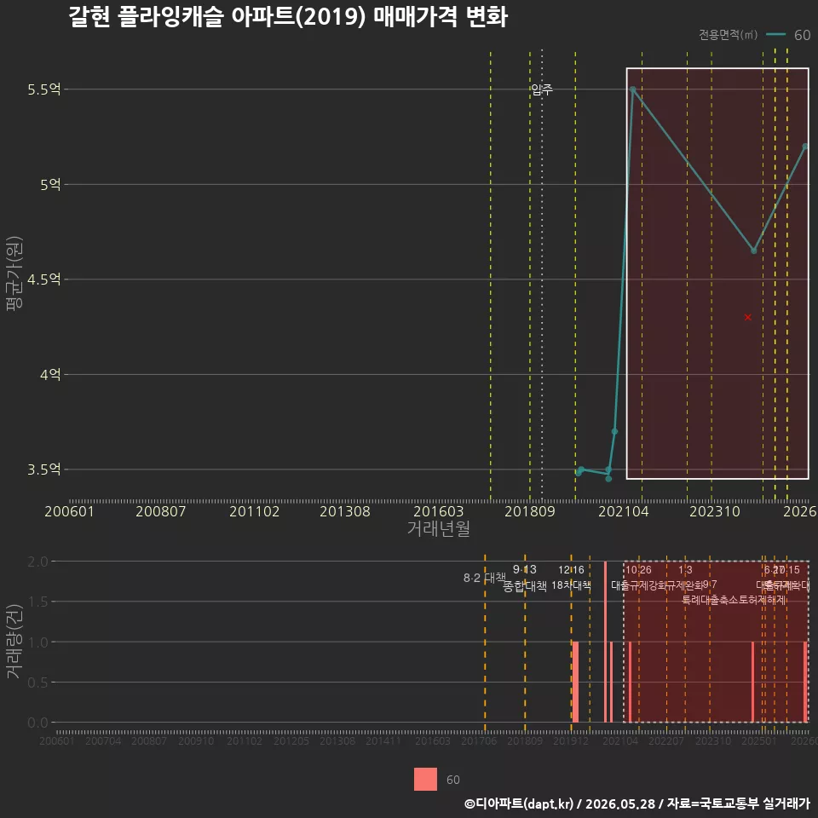Click 201912 on the volume chart axis
Viewport: 818px width, 818px height.
(x=571, y=740)
